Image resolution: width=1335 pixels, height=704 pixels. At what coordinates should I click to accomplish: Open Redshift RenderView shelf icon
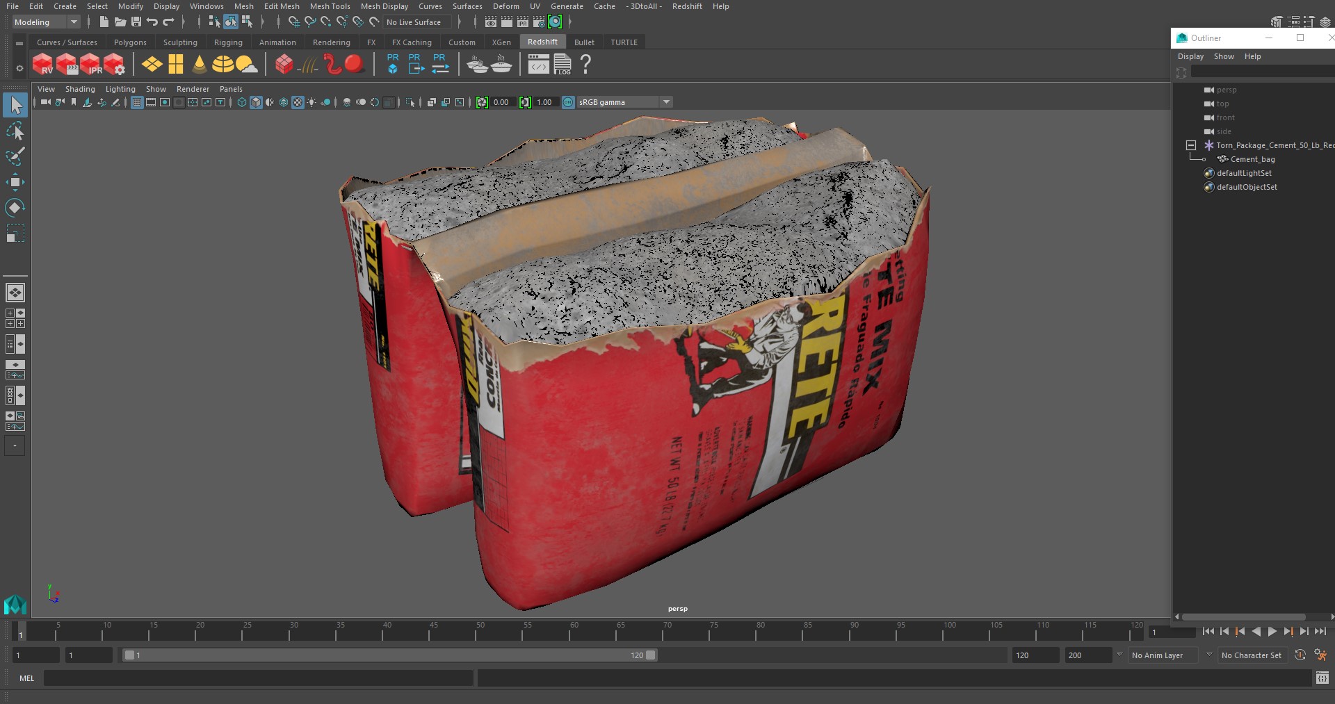[43, 65]
